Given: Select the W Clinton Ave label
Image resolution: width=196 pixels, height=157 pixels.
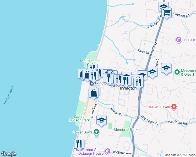Looking at the screenshot, I should coord(122,153).
